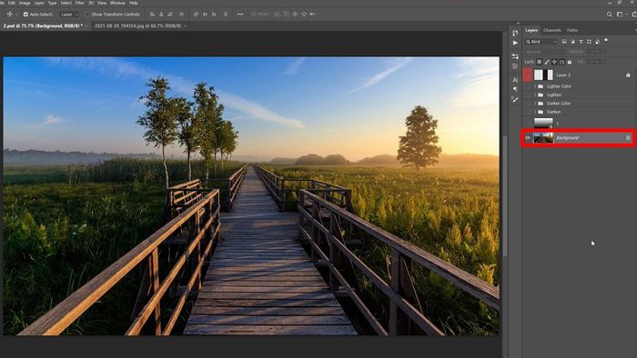This screenshot has width=637, height=358.
Task: Select the Layer 2 layer thumbnail
Action: (x=543, y=75)
